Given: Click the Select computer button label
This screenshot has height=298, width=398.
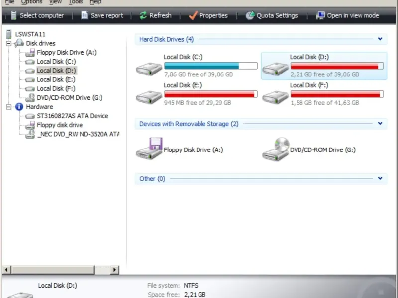Looking at the screenshot, I should [42, 15].
